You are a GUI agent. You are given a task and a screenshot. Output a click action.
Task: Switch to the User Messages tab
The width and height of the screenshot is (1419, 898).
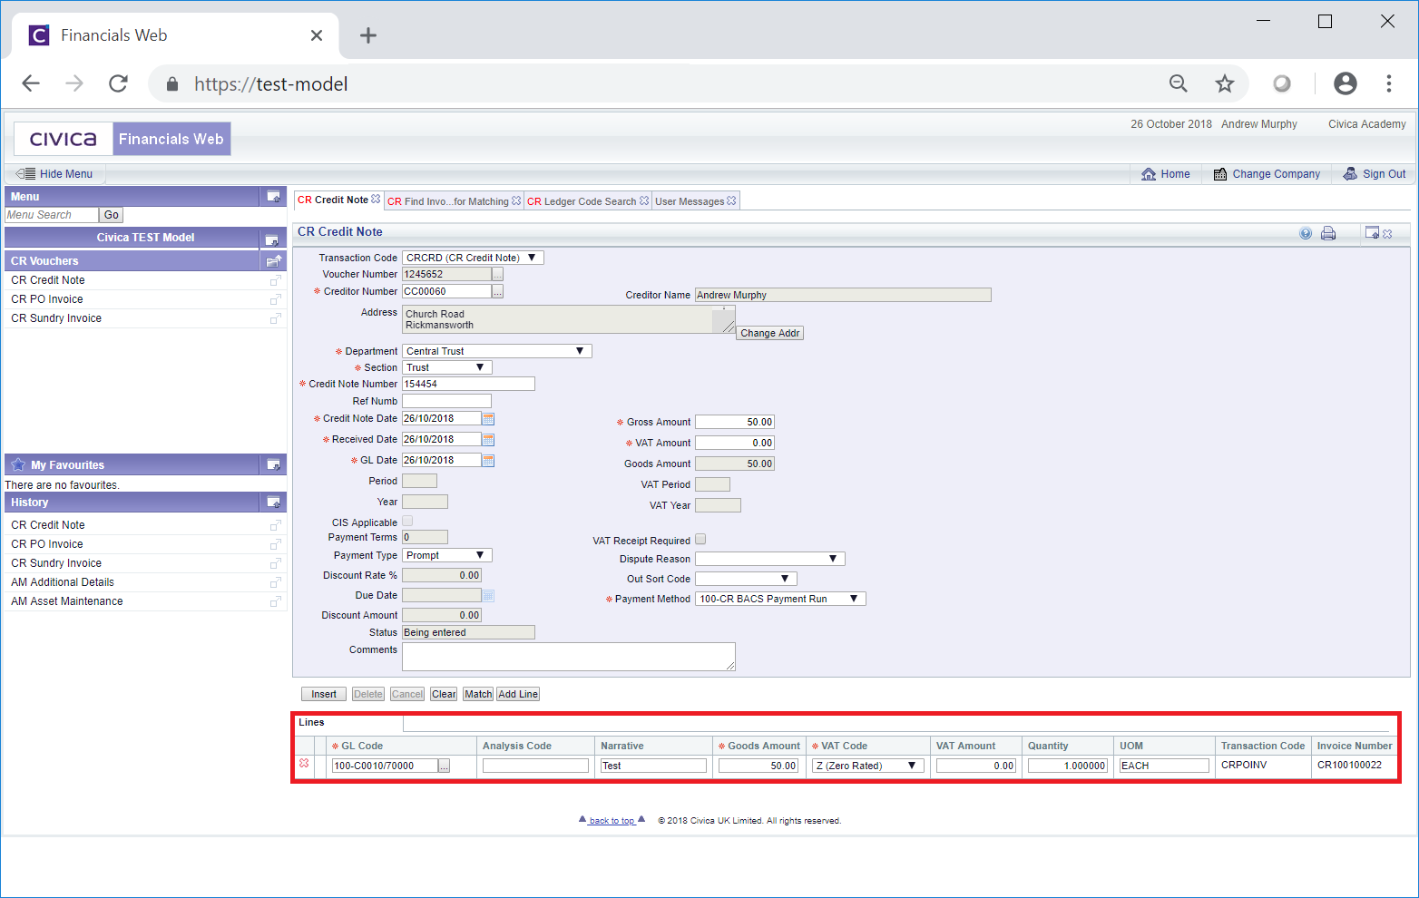click(690, 201)
